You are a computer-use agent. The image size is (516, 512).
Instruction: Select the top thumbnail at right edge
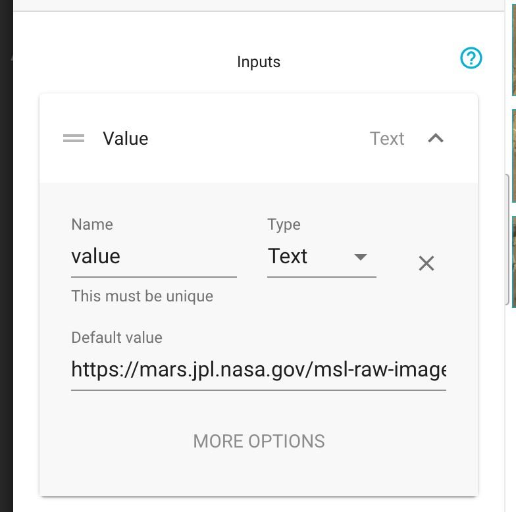tap(513, 47)
